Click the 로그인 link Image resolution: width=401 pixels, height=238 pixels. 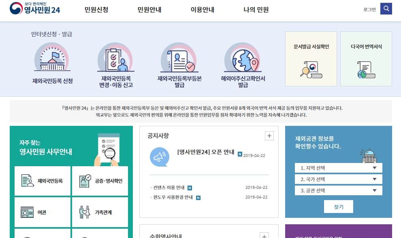pyautogui.click(x=369, y=10)
